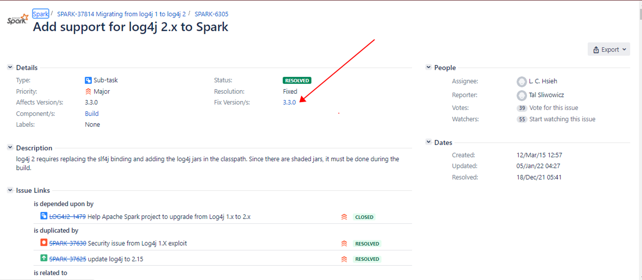The height and width of the screenshot is (280, 642).
Task: Click Tal Sliwowicz's avatar icon
Action: [522, 95]
